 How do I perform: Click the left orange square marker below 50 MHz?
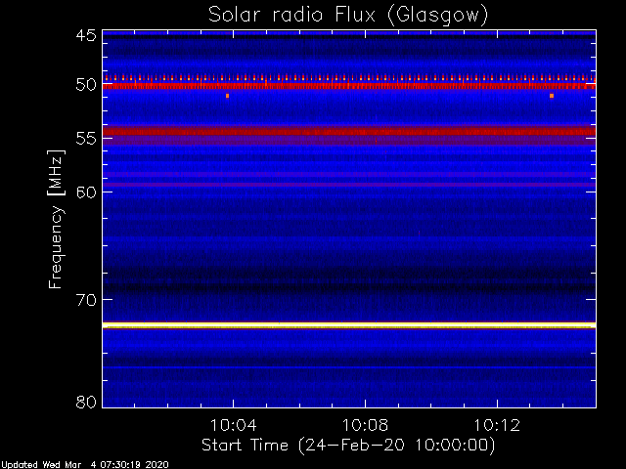click(228, 96)
